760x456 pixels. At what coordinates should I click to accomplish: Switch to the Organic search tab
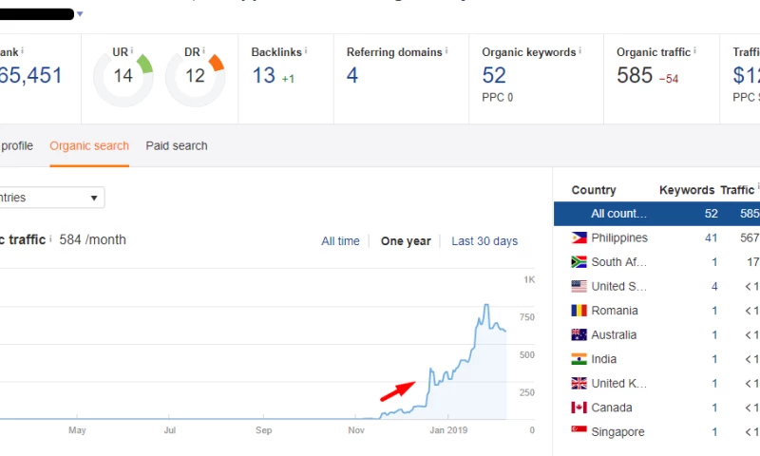pyautogui.click(x=89, y=146)
